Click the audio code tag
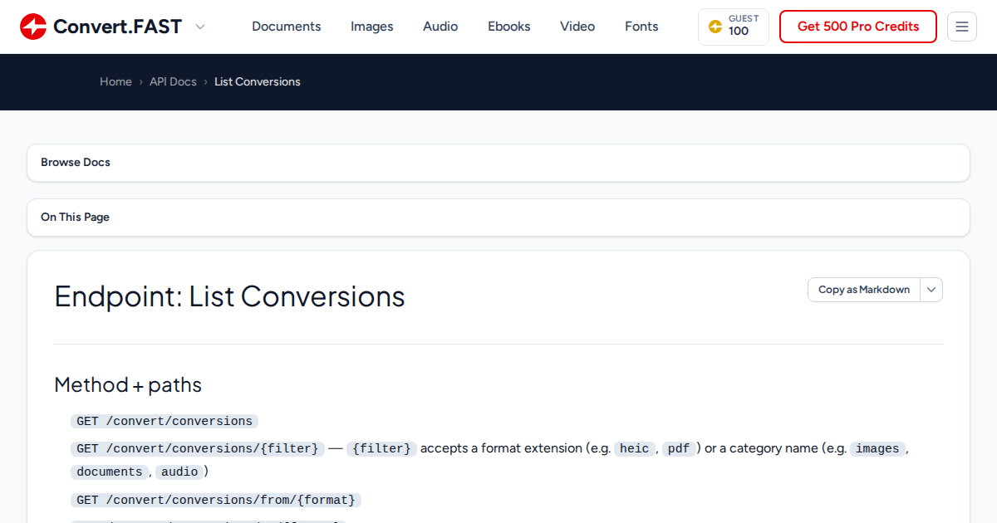 point(179,472)
